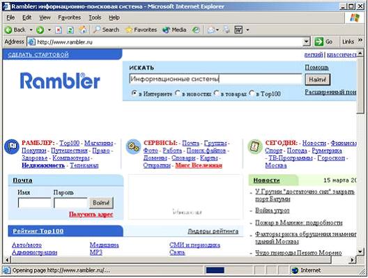This screenshot has width=368, height=278.
Task: Click the 'Недвижимость' link
Action: click(x=43, y=165)
